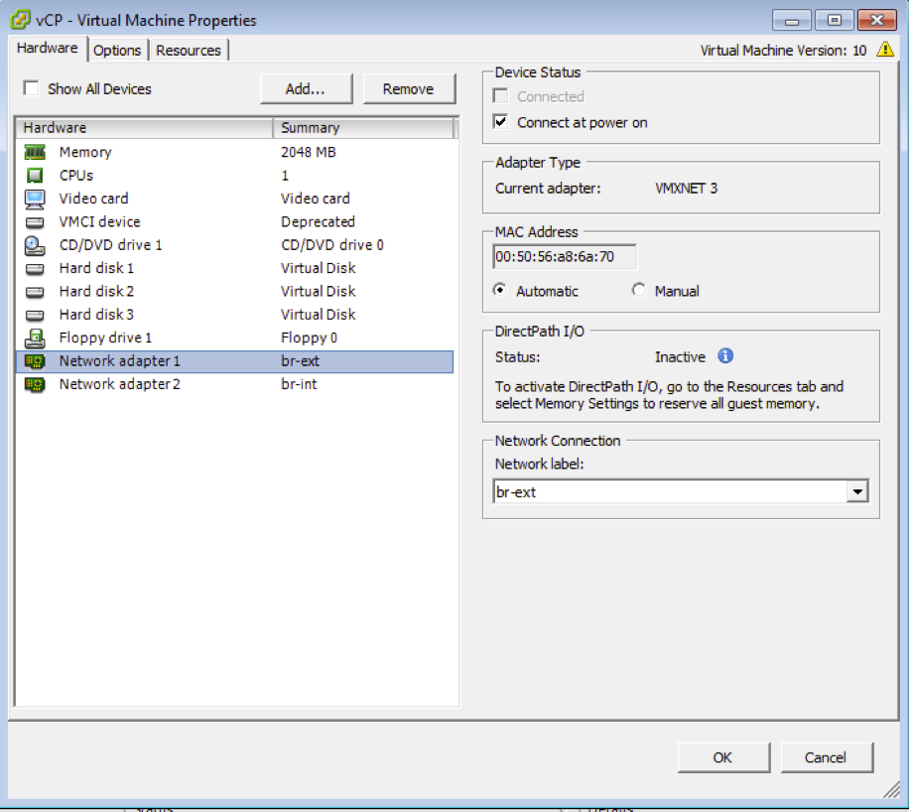Image resolution: width=909 pixels, height=812 pixels.
Task: Close the Virtual Machine Properties window
Action: (x=877, y=20)
